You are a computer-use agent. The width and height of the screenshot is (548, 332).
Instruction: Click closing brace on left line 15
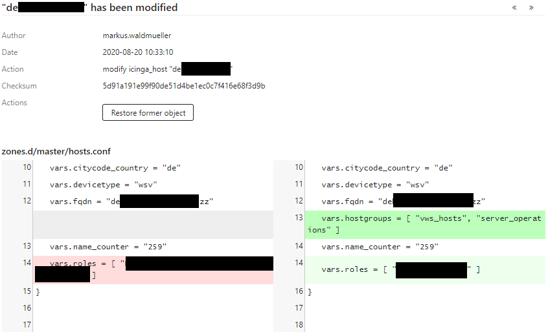pos(38,291)
